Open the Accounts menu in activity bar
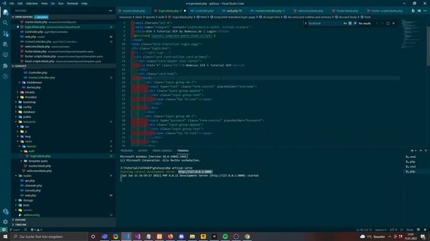Viewport: 430px width, 241px height. [x=5, y=212]
